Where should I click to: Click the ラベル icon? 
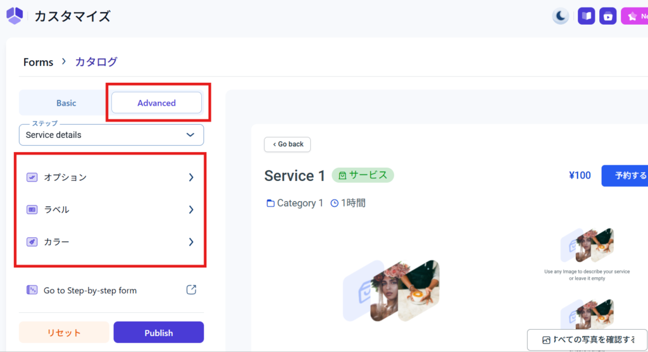pos(32,210)
